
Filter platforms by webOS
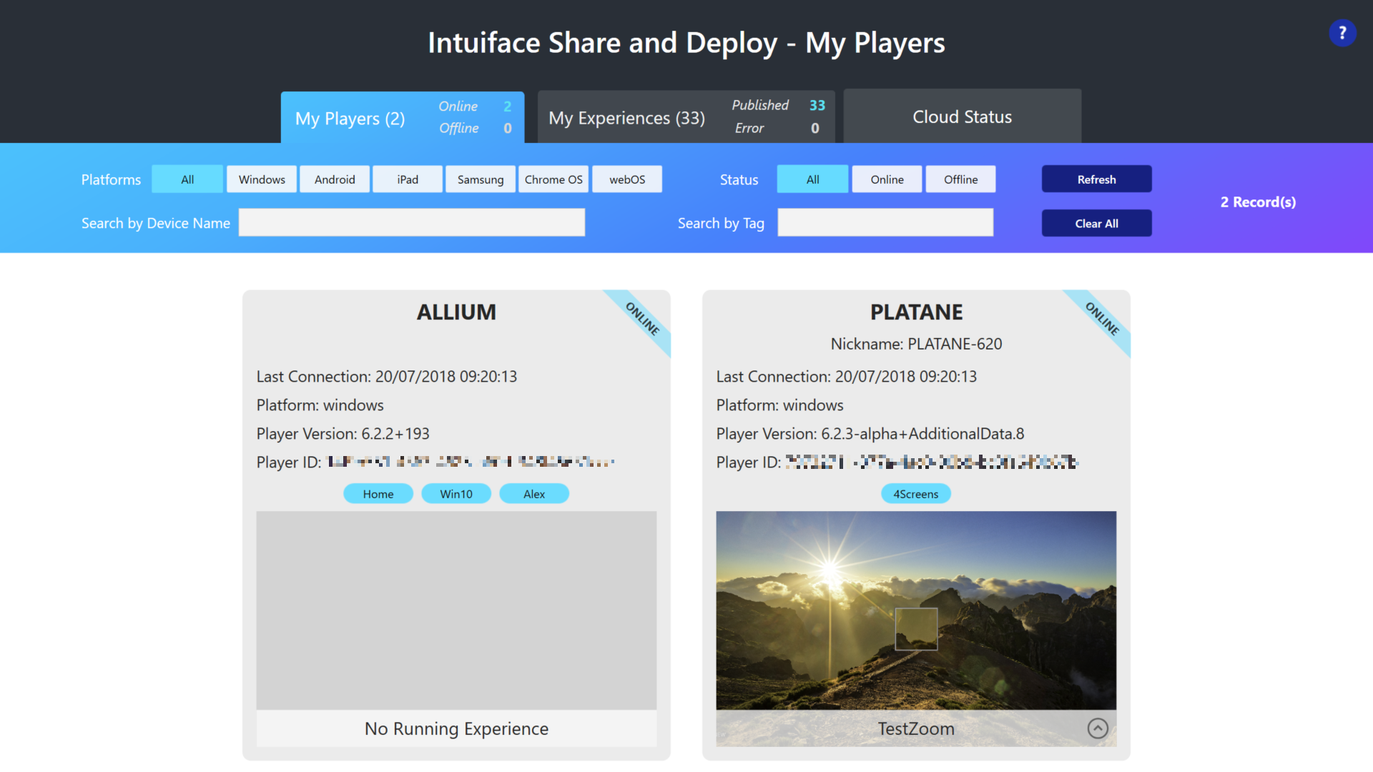pyautogui.click(x=627, y=179)
